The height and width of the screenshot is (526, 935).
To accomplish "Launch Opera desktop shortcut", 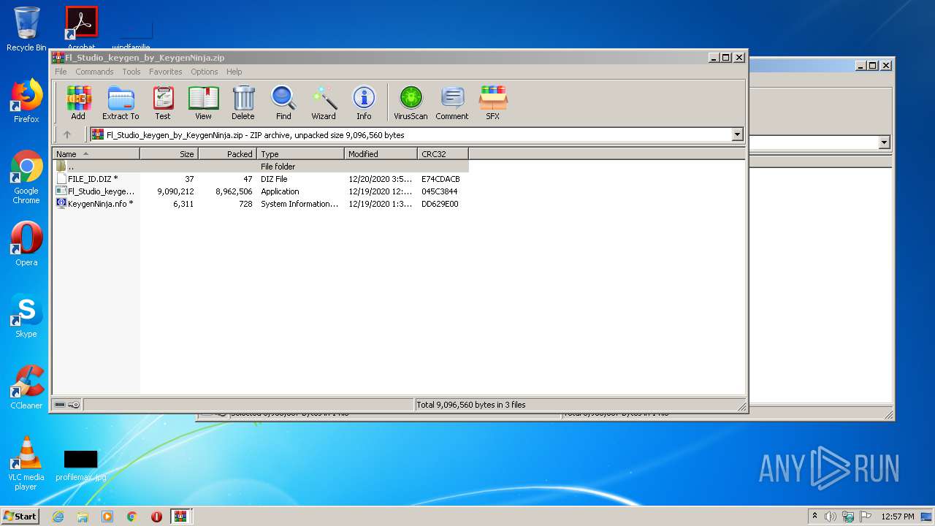I will click(x=26, y=244).
